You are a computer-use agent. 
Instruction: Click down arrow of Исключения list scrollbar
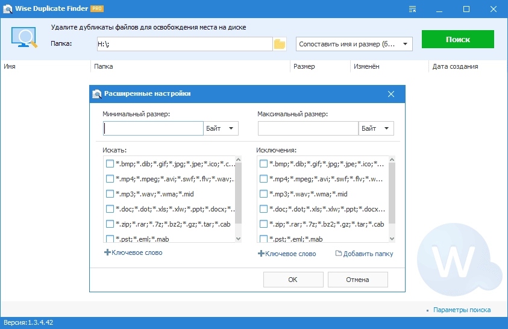[x=392, y=239]
